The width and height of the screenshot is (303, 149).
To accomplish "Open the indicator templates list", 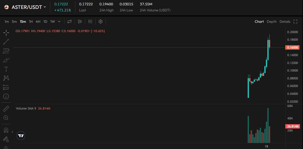I will pyautogui.click(x=90, y=22).
